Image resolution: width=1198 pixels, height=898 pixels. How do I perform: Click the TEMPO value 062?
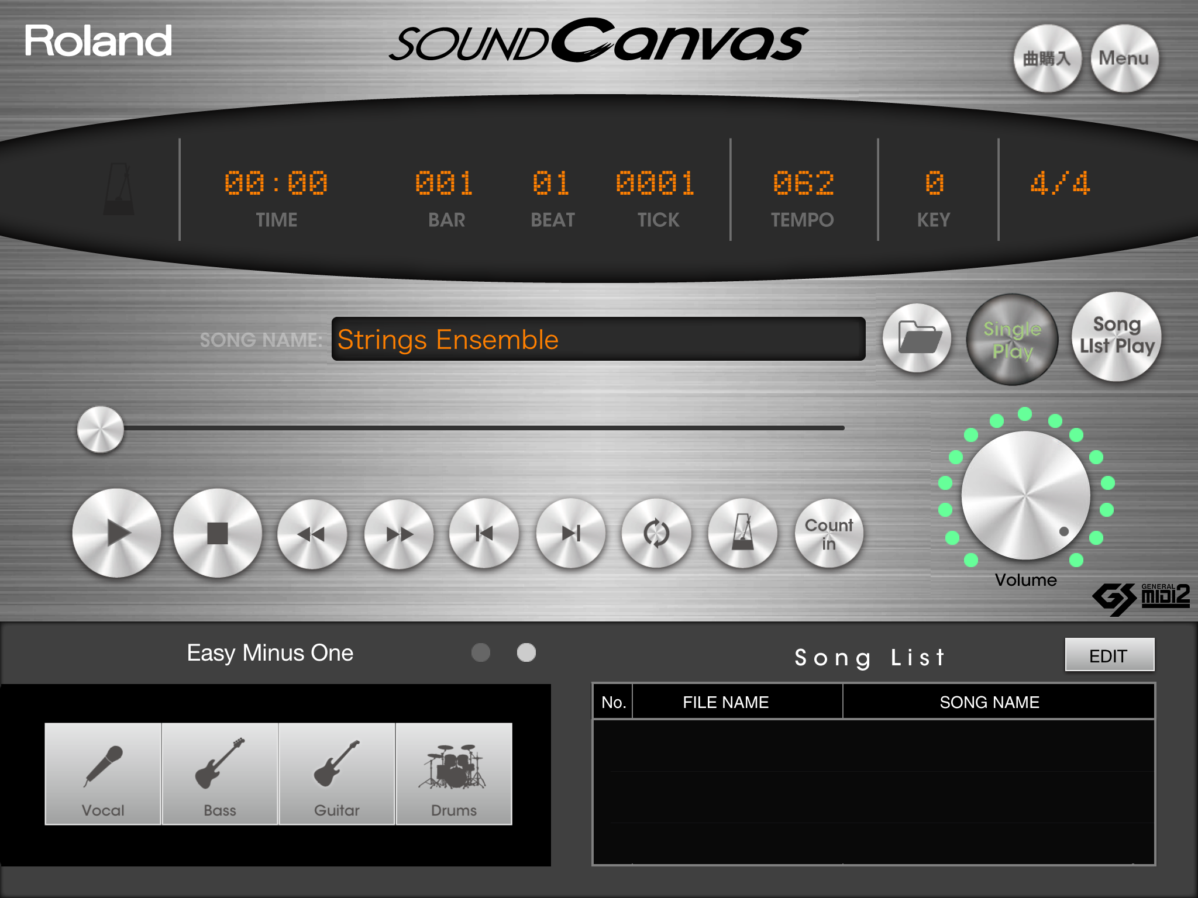(803, 184)
